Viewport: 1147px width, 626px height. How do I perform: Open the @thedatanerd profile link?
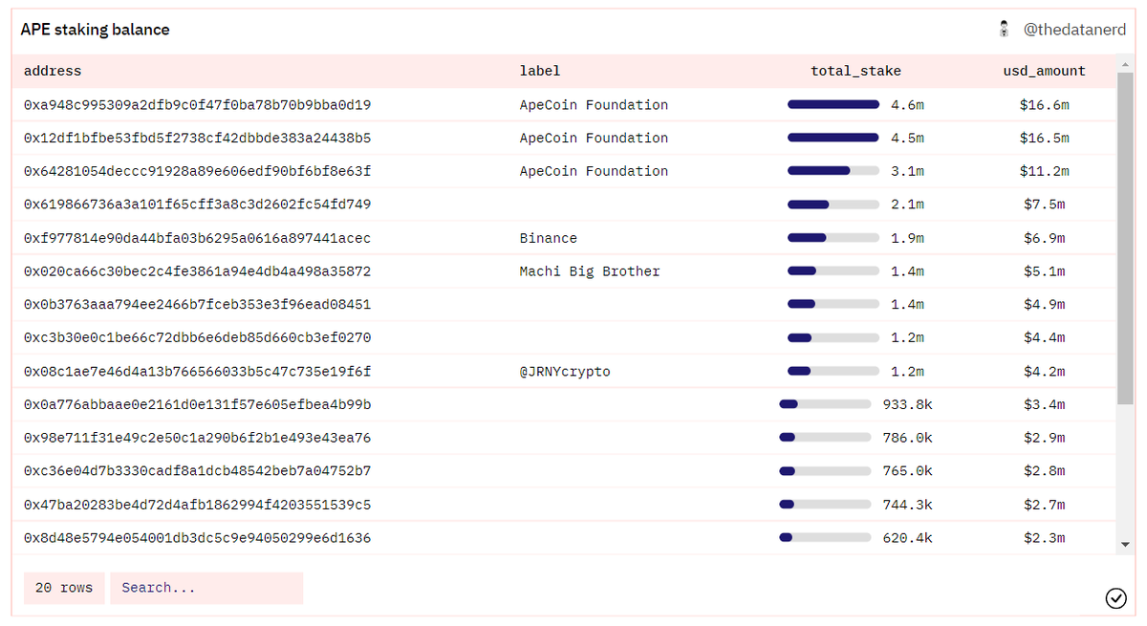click(1074, 30)
